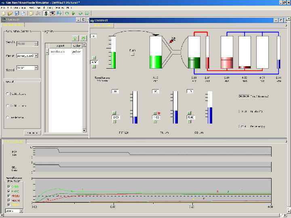
Task: Click the button at bottom of control panel
Action: point(32,133)
